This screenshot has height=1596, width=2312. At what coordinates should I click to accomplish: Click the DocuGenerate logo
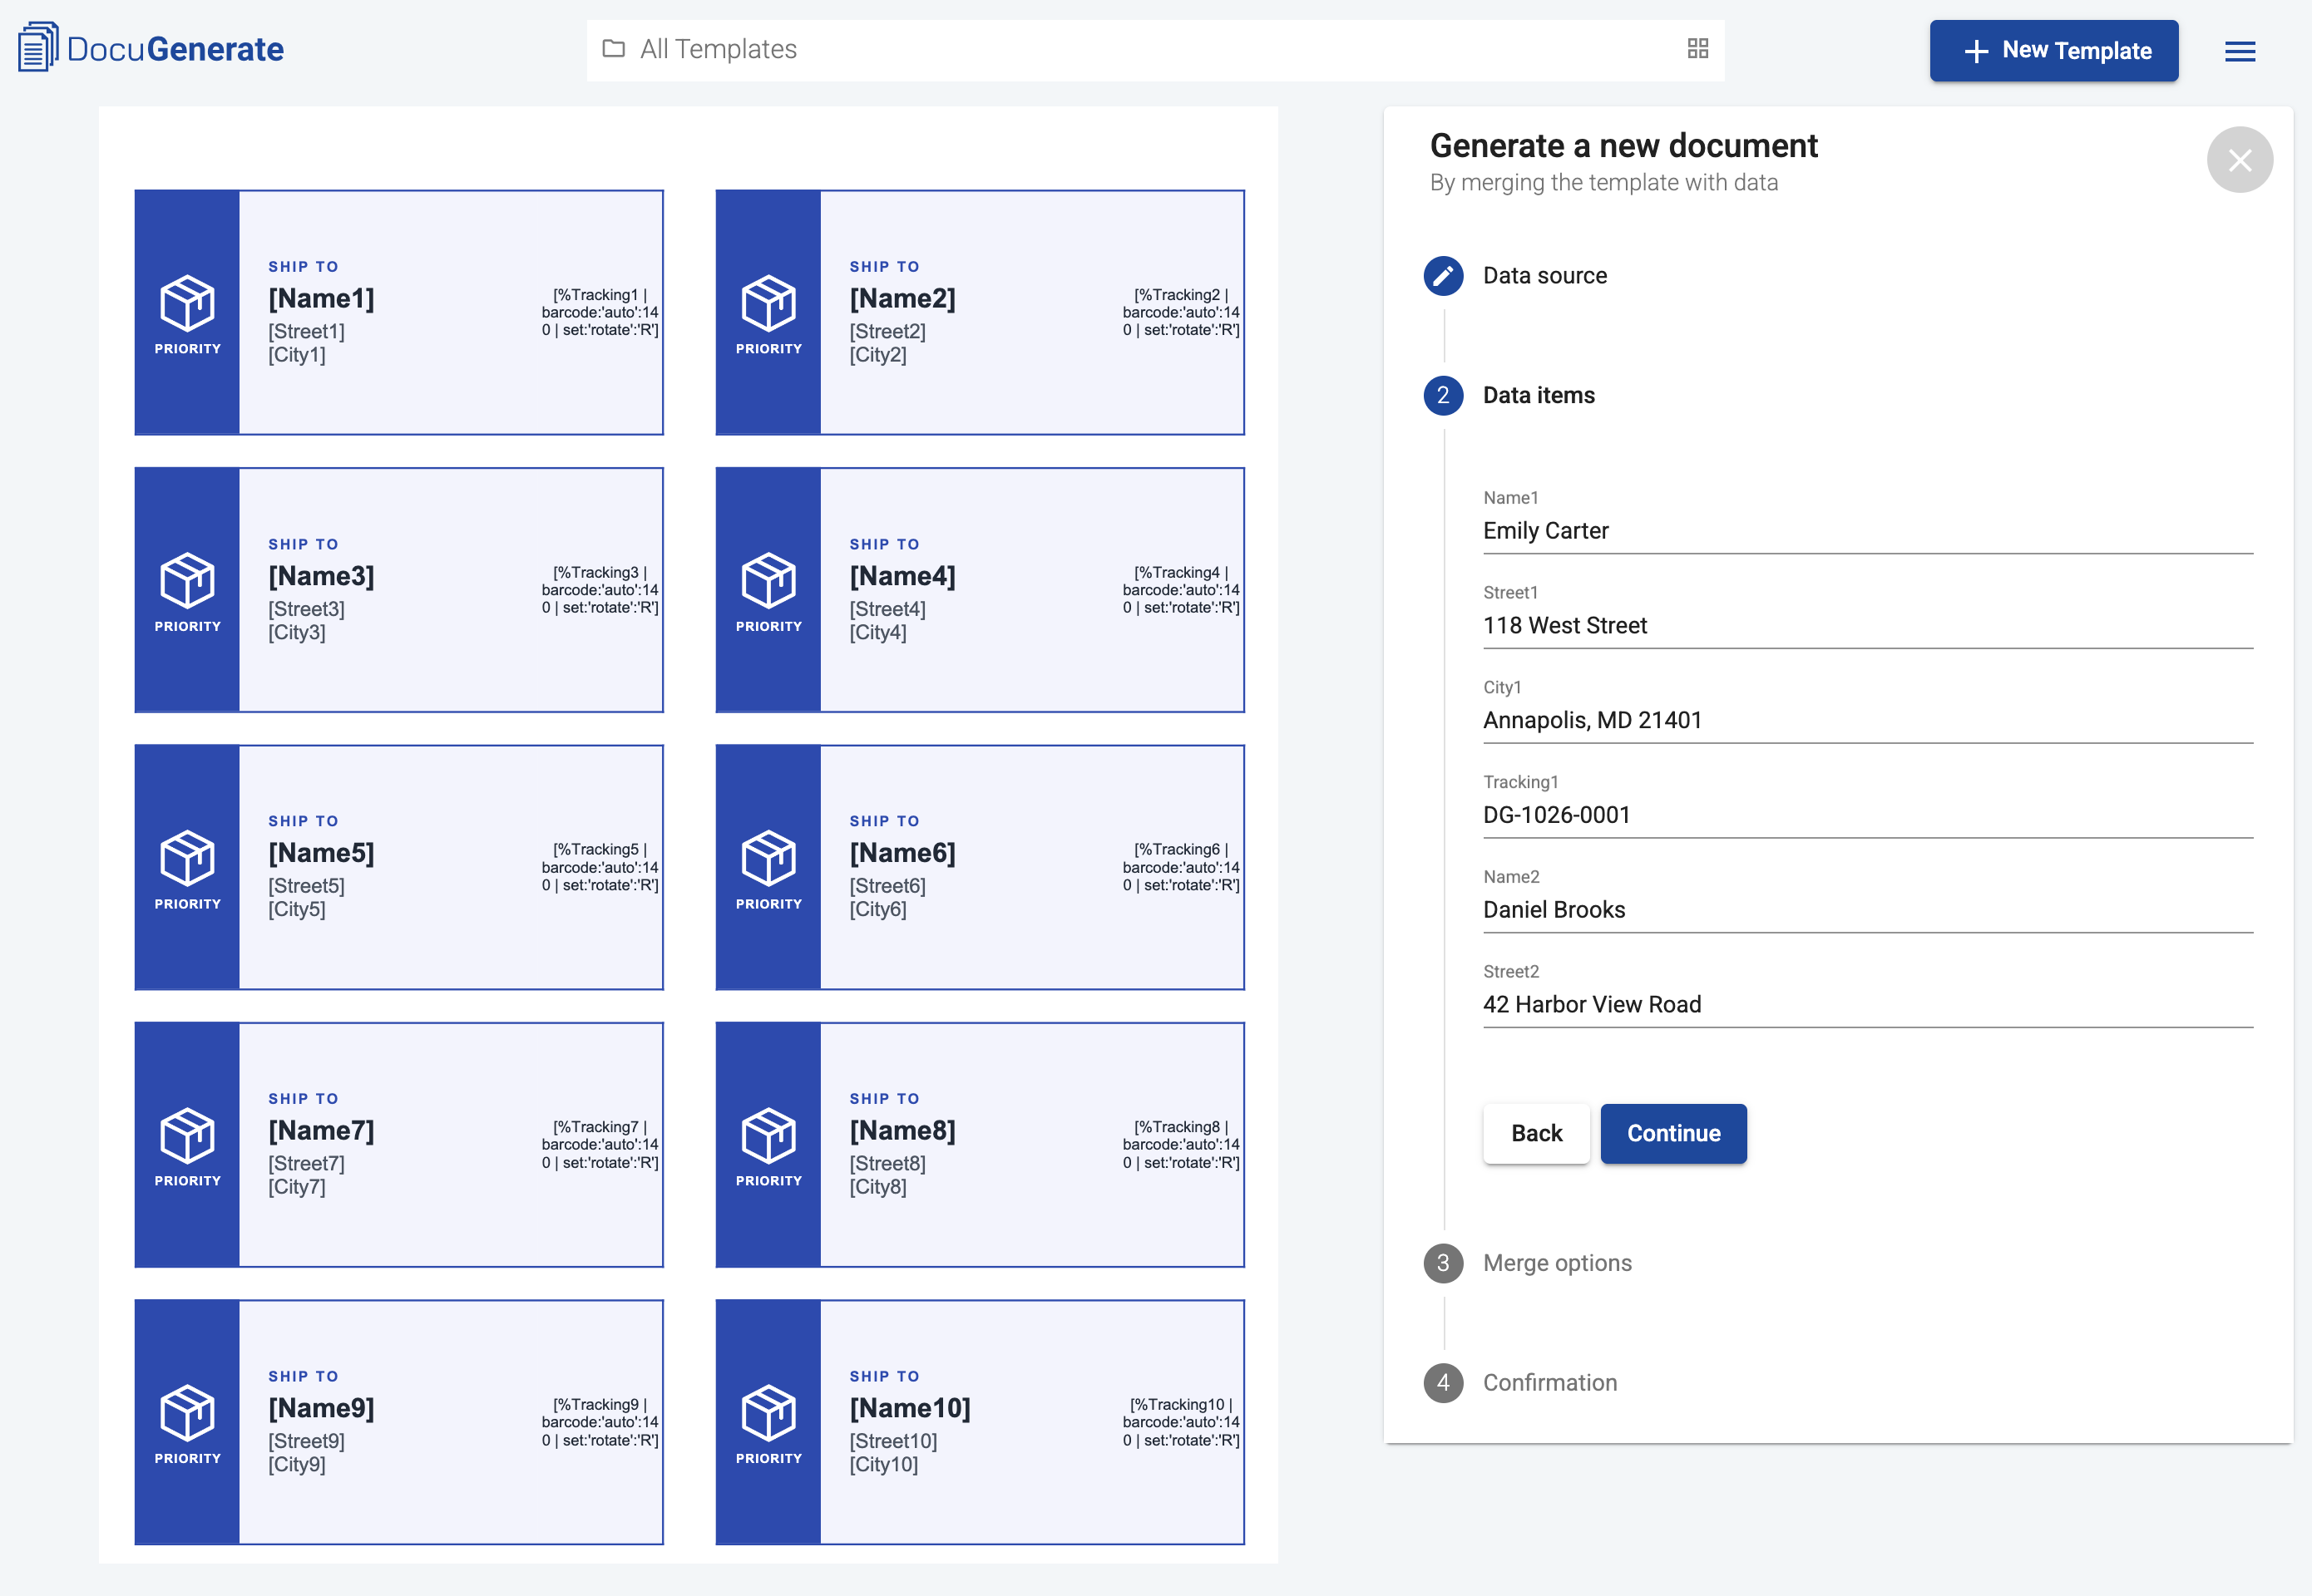point(151,48)
